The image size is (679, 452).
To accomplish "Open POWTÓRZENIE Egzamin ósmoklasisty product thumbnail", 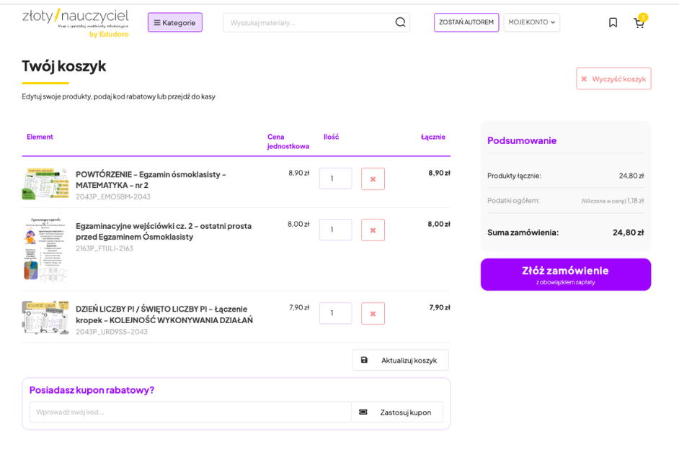I will coord(45,184).
